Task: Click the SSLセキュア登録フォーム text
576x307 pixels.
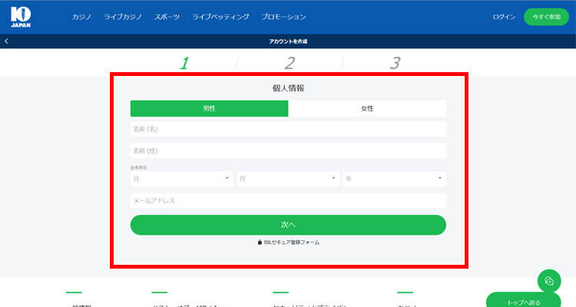Action: click(292, 243)
